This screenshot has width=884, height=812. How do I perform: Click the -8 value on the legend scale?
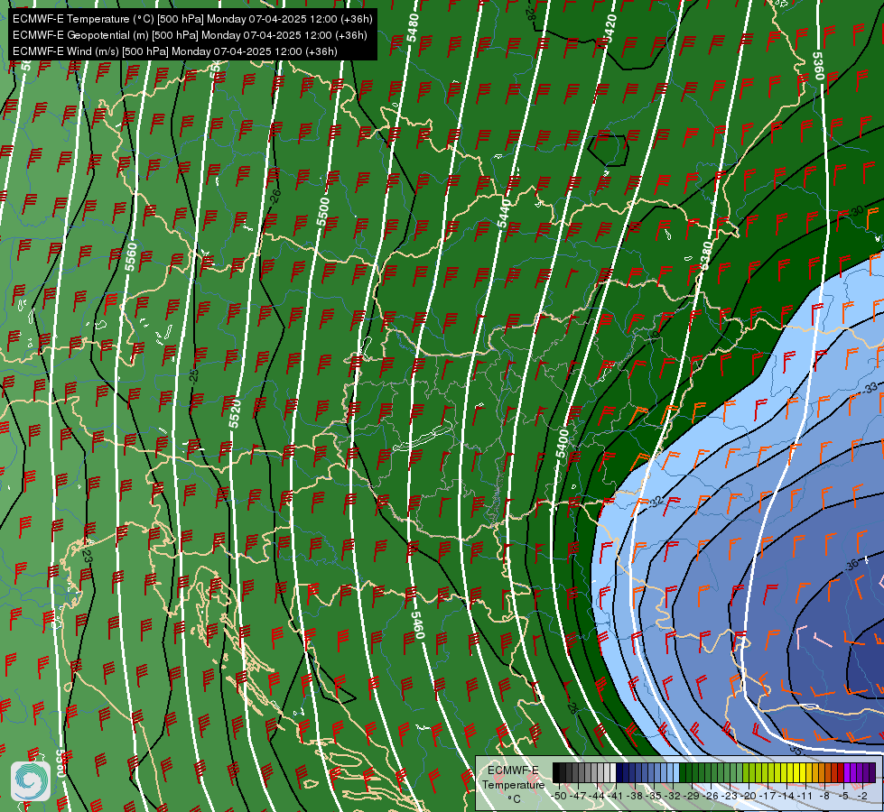(824, 796)
